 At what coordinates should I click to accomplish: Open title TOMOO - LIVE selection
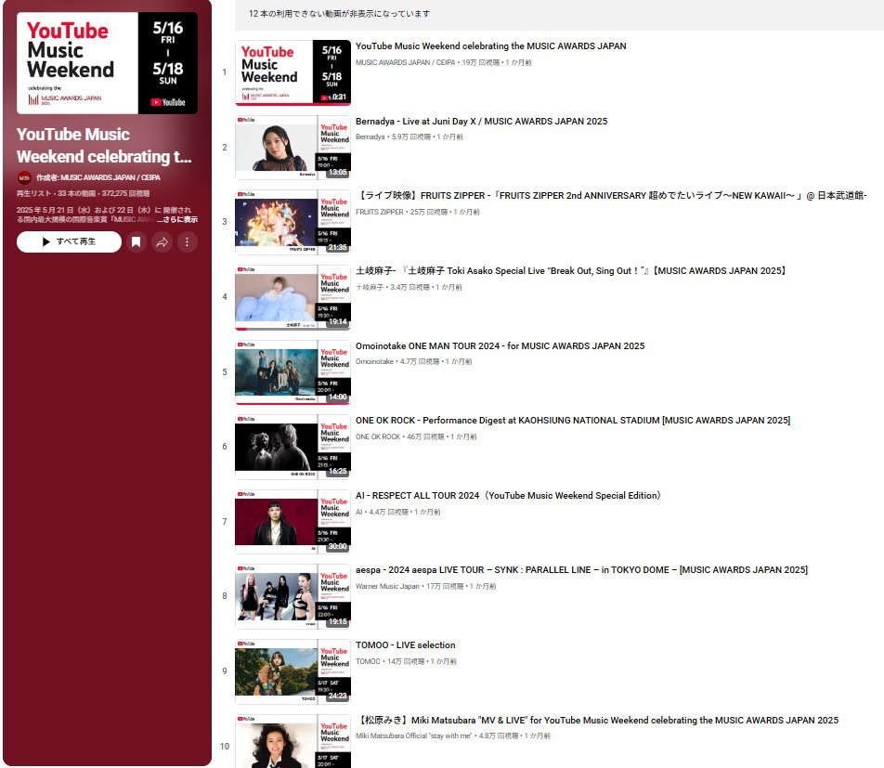[406, 645]
